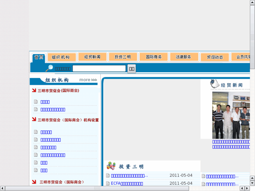Click the document icon of the first right column news link
Screen dimensions: 255x191
[203, 176]
